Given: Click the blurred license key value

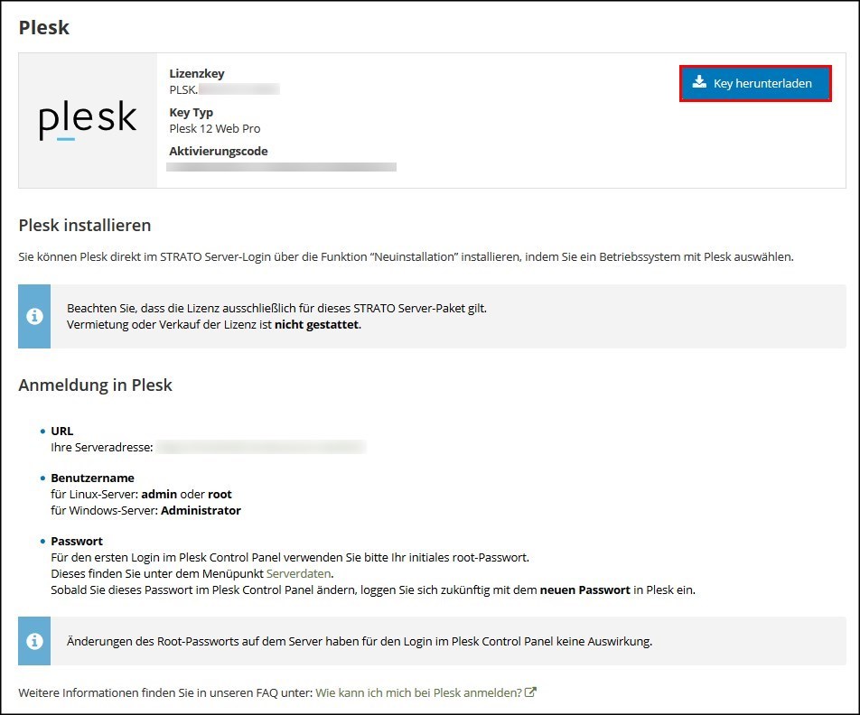Looking at the screenshot, I should (x=238, y=89).
